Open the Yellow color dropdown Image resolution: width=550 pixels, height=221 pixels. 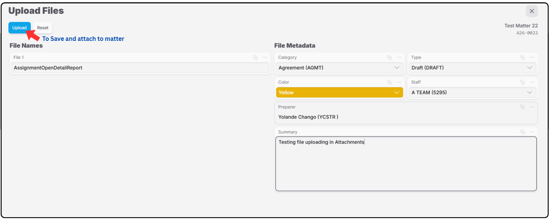(x=339, y=92)
